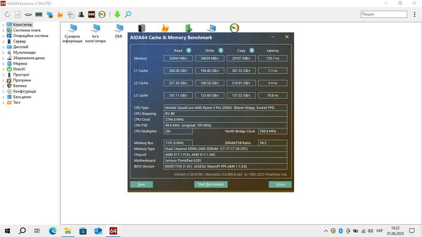
Task: Select Пристрої in the tree
Action: [21, 75]
